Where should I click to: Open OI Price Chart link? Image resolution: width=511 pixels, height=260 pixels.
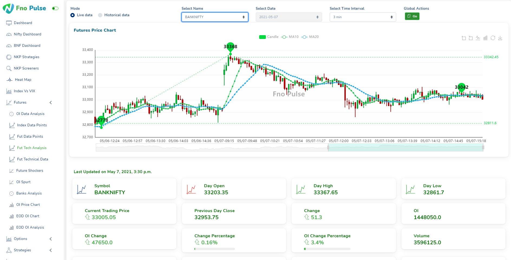(28, 205)
